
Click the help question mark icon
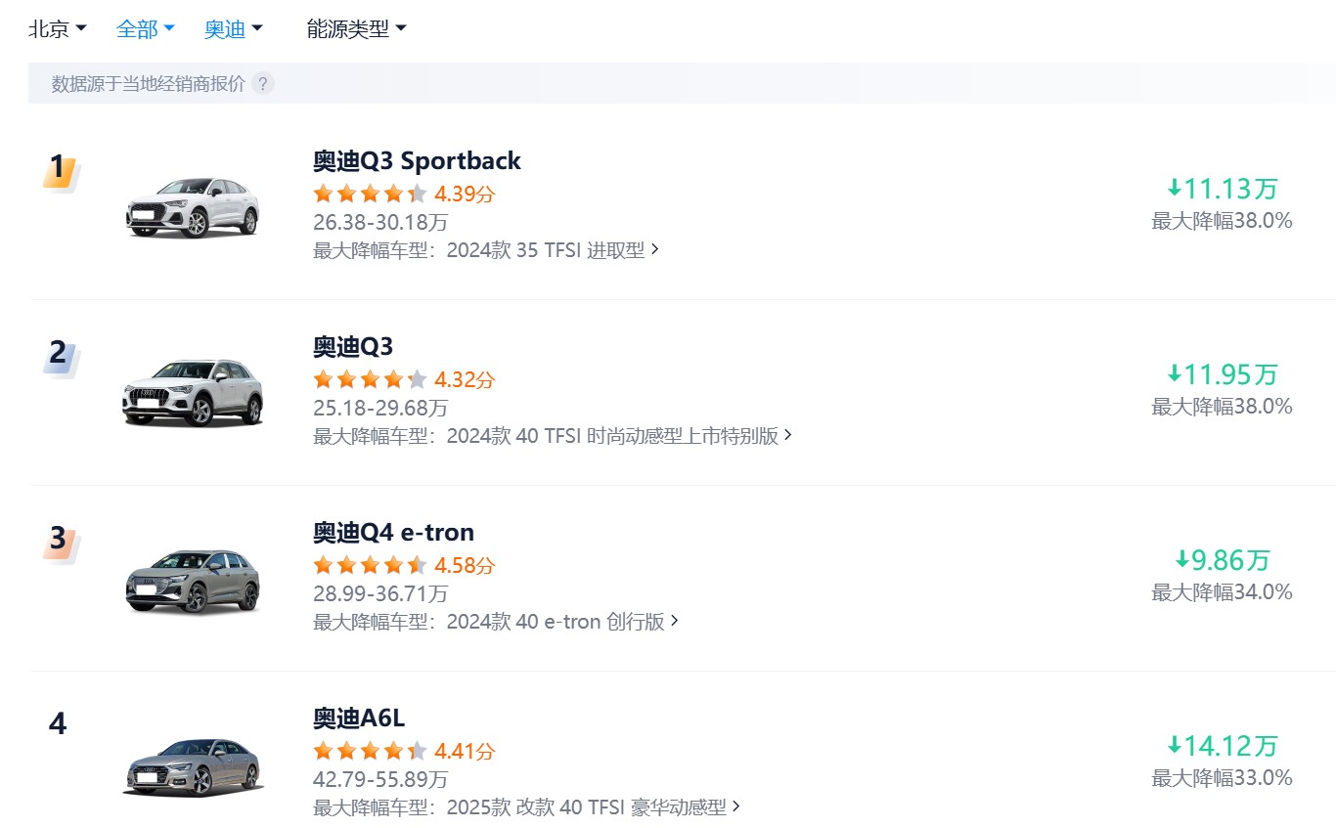click(x=262, y=84)
